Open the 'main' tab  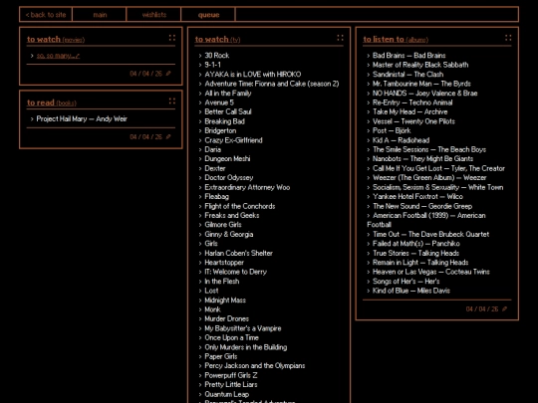100,14
